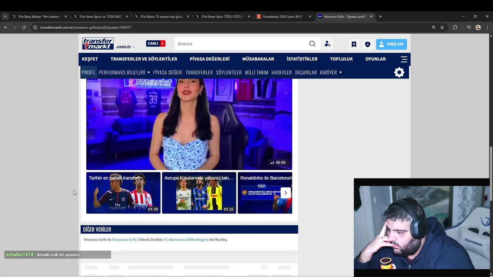Image resolution: width=493 pixels, height=277 pixels.
Task: Go forward with the browser forward arrow
Action: [15, 27]
